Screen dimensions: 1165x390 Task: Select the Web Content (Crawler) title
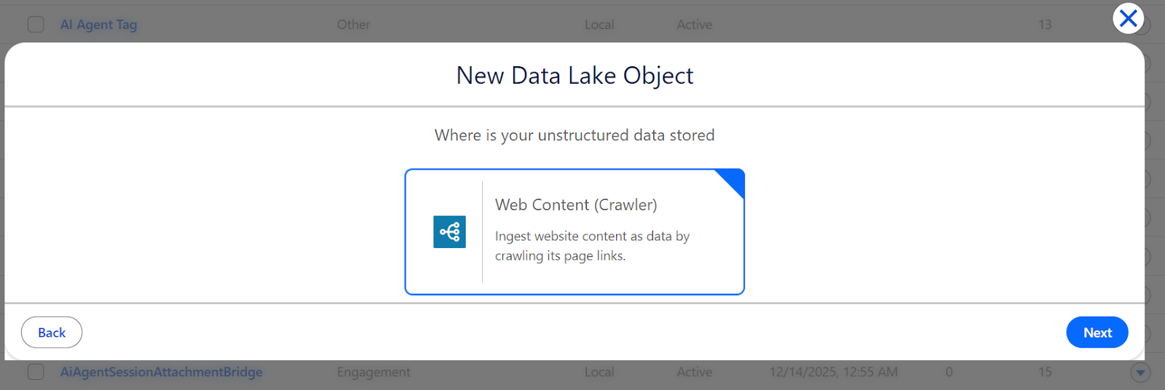point(576,205)
